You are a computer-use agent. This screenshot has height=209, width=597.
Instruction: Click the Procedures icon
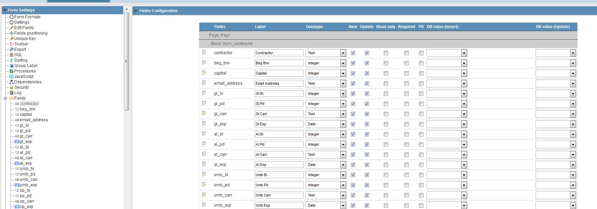click(x=12, y=71)
